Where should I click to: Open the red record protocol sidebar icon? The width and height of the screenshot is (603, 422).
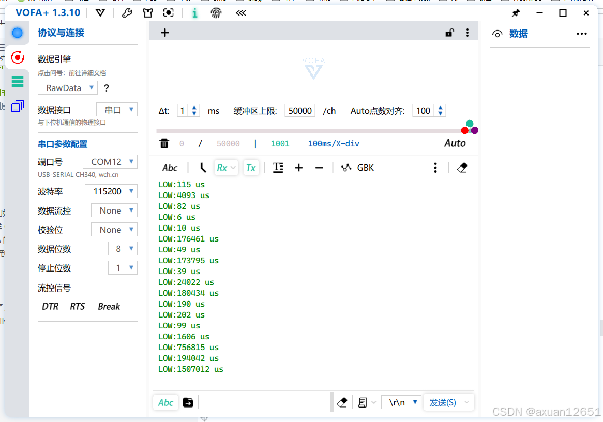[17, 58]
